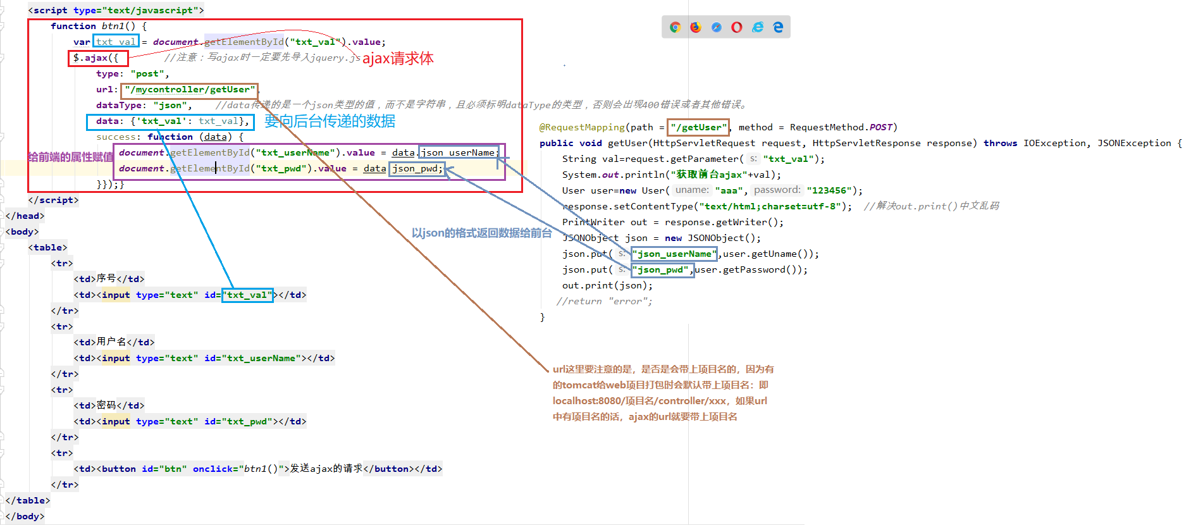Open page in Edge browser icon
The height and width of the screenshot is (525, 1191).
pos(778,27)
